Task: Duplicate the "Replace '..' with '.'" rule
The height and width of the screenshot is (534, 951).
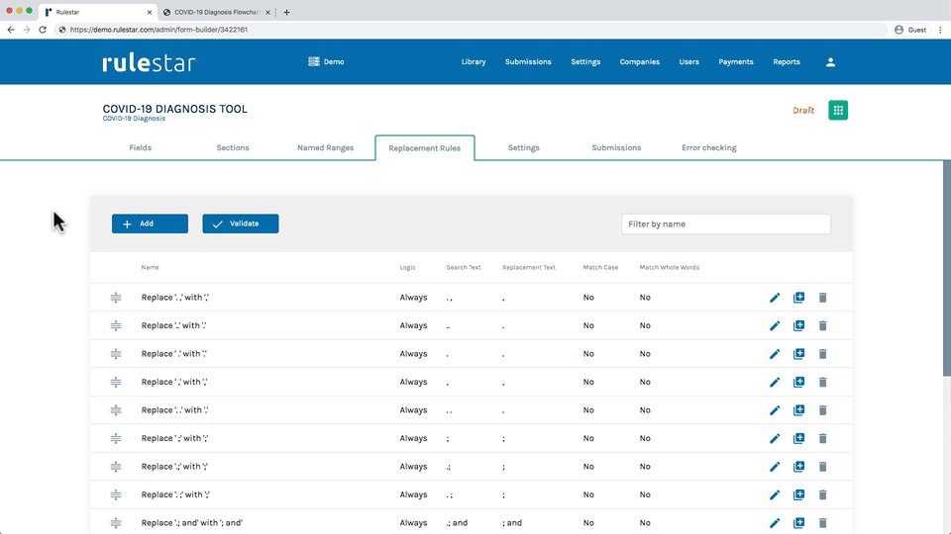Action: 798,325
